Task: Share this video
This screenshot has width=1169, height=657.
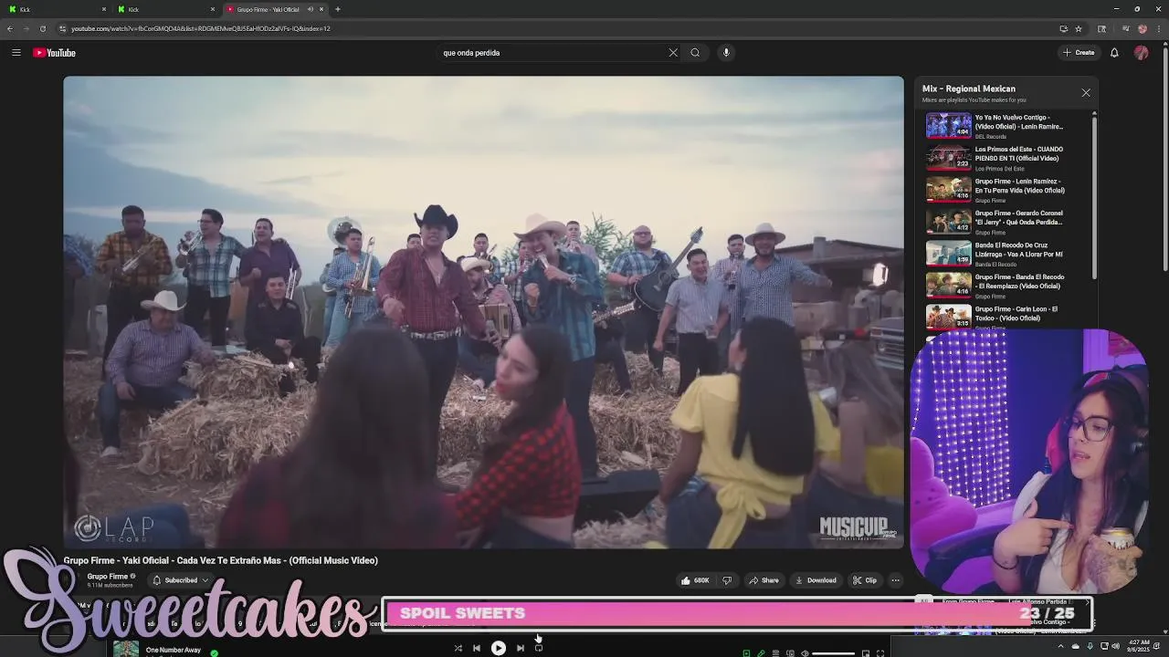Action: [x=764, y=580]
